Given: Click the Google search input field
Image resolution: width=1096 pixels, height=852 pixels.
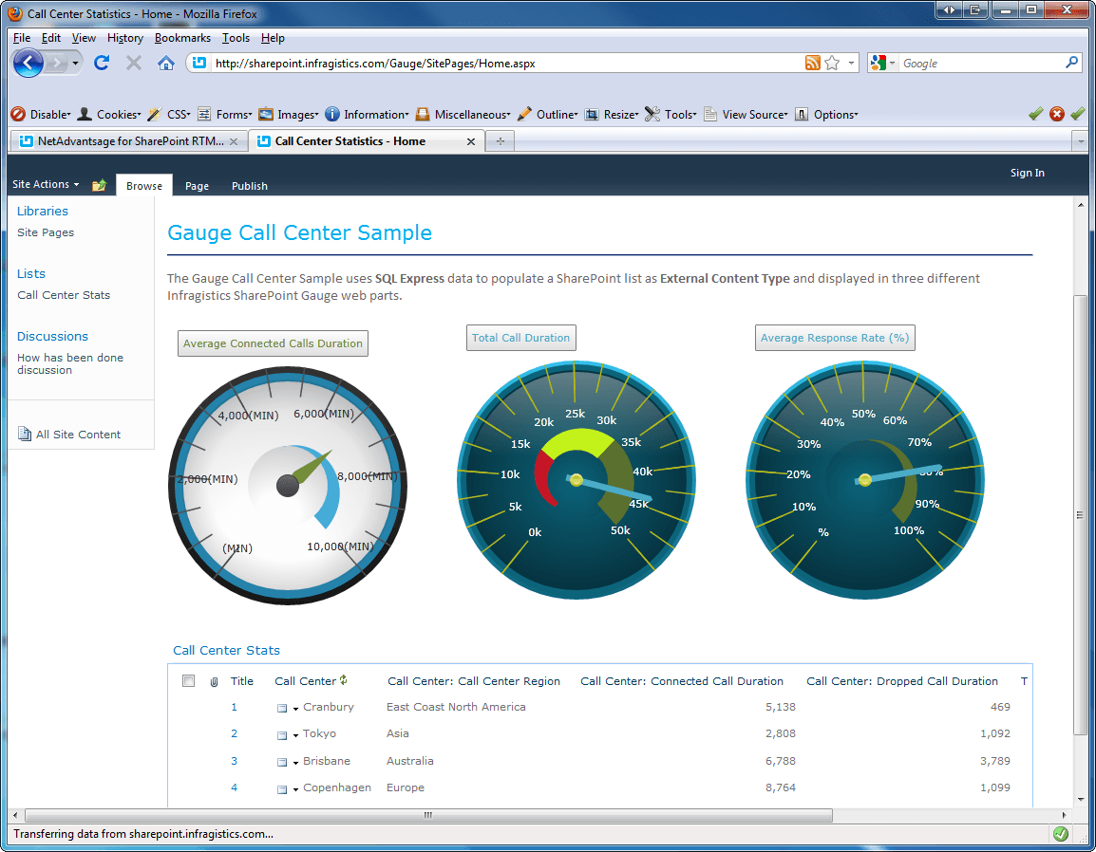Looking at the screenshot, I should [981, 63].
